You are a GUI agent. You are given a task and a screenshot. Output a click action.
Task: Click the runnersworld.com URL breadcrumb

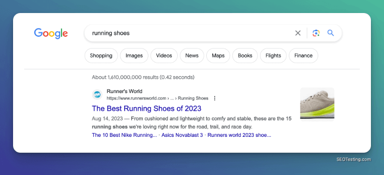click(157, 98)
